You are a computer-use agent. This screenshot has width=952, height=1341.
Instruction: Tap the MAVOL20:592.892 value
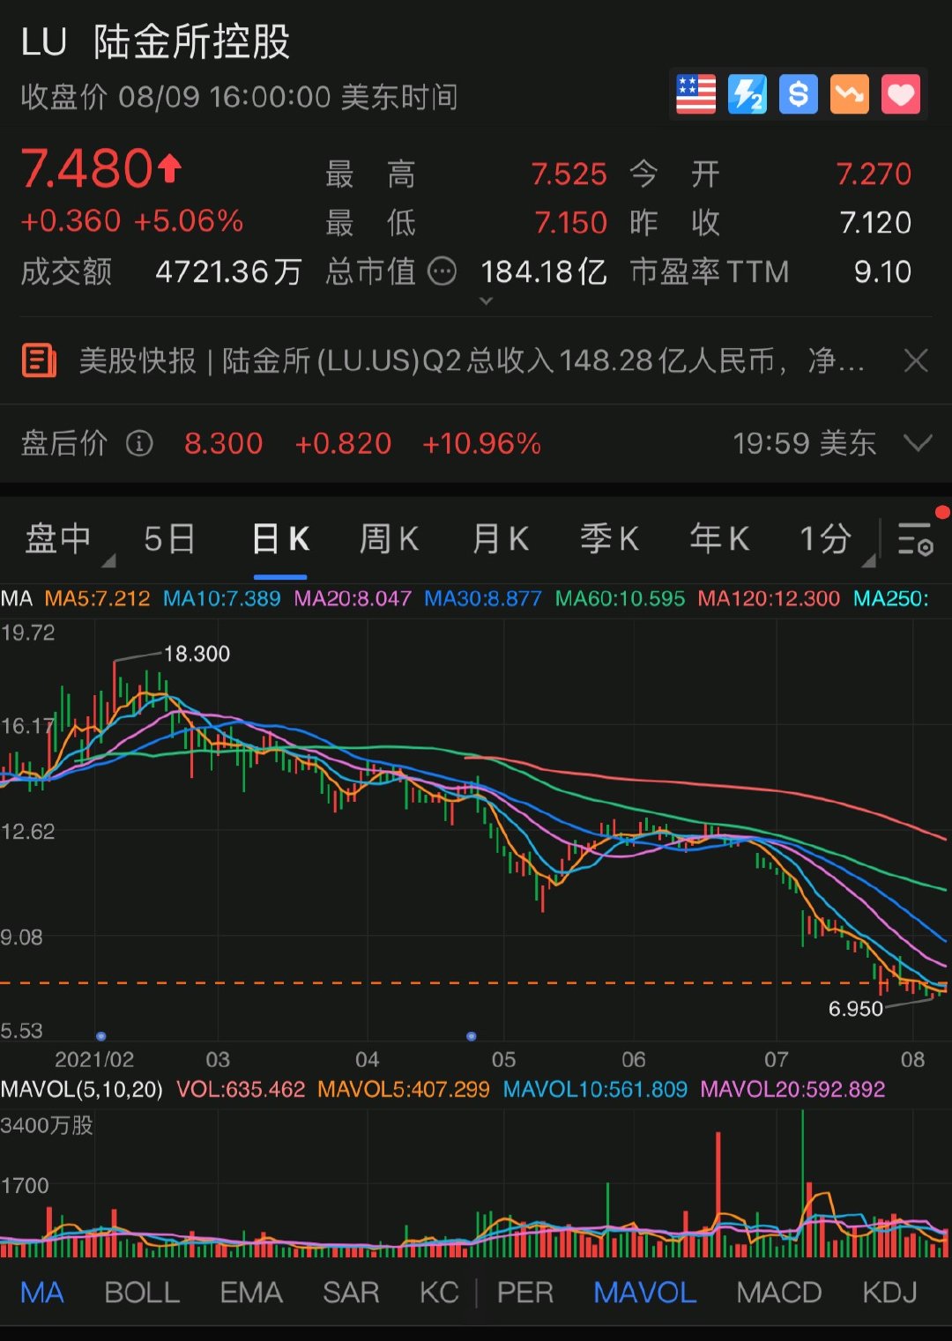[792, 1090]
